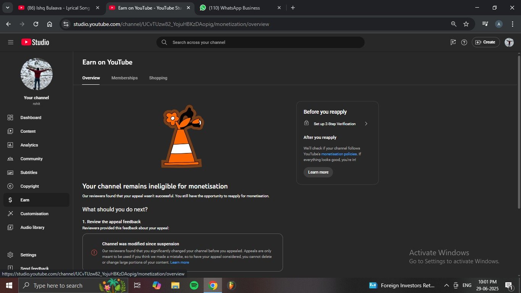521x293 pixels.
Task: Switch to the Shopping tab
Action: (x=158, y=78)
